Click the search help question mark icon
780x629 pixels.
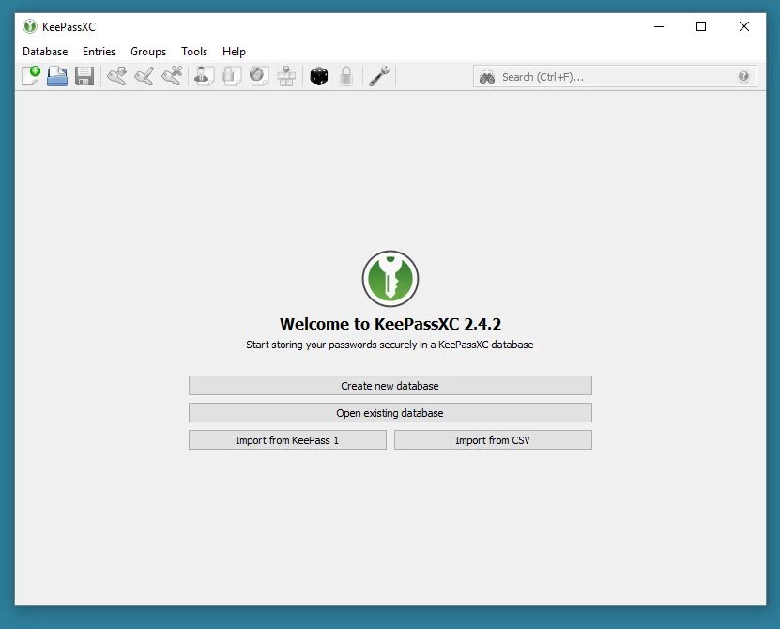[743, 76]
